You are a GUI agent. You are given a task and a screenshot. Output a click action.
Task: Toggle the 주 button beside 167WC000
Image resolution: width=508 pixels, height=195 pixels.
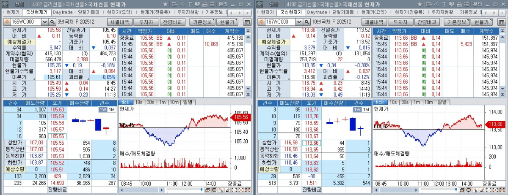261,22
